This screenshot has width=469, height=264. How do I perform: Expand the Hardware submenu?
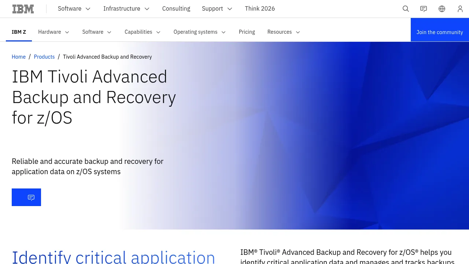tap(54, 32)
